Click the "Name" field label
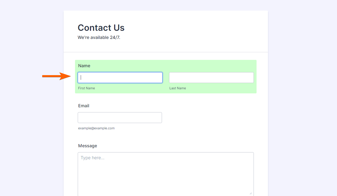Viewport: 337px width, 196px height. pos(84,66)
